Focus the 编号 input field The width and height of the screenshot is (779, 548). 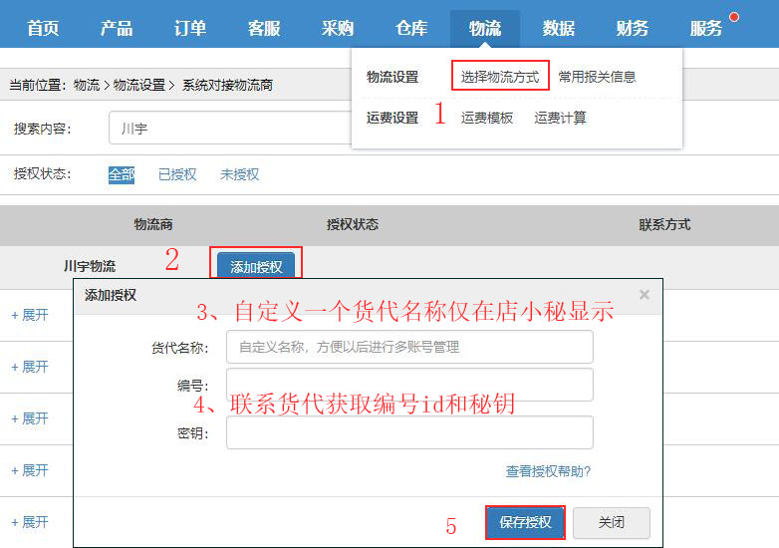[409, 385]
